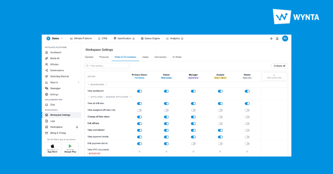Click the lock icon beside Marketplace

(x=77, y=127)
